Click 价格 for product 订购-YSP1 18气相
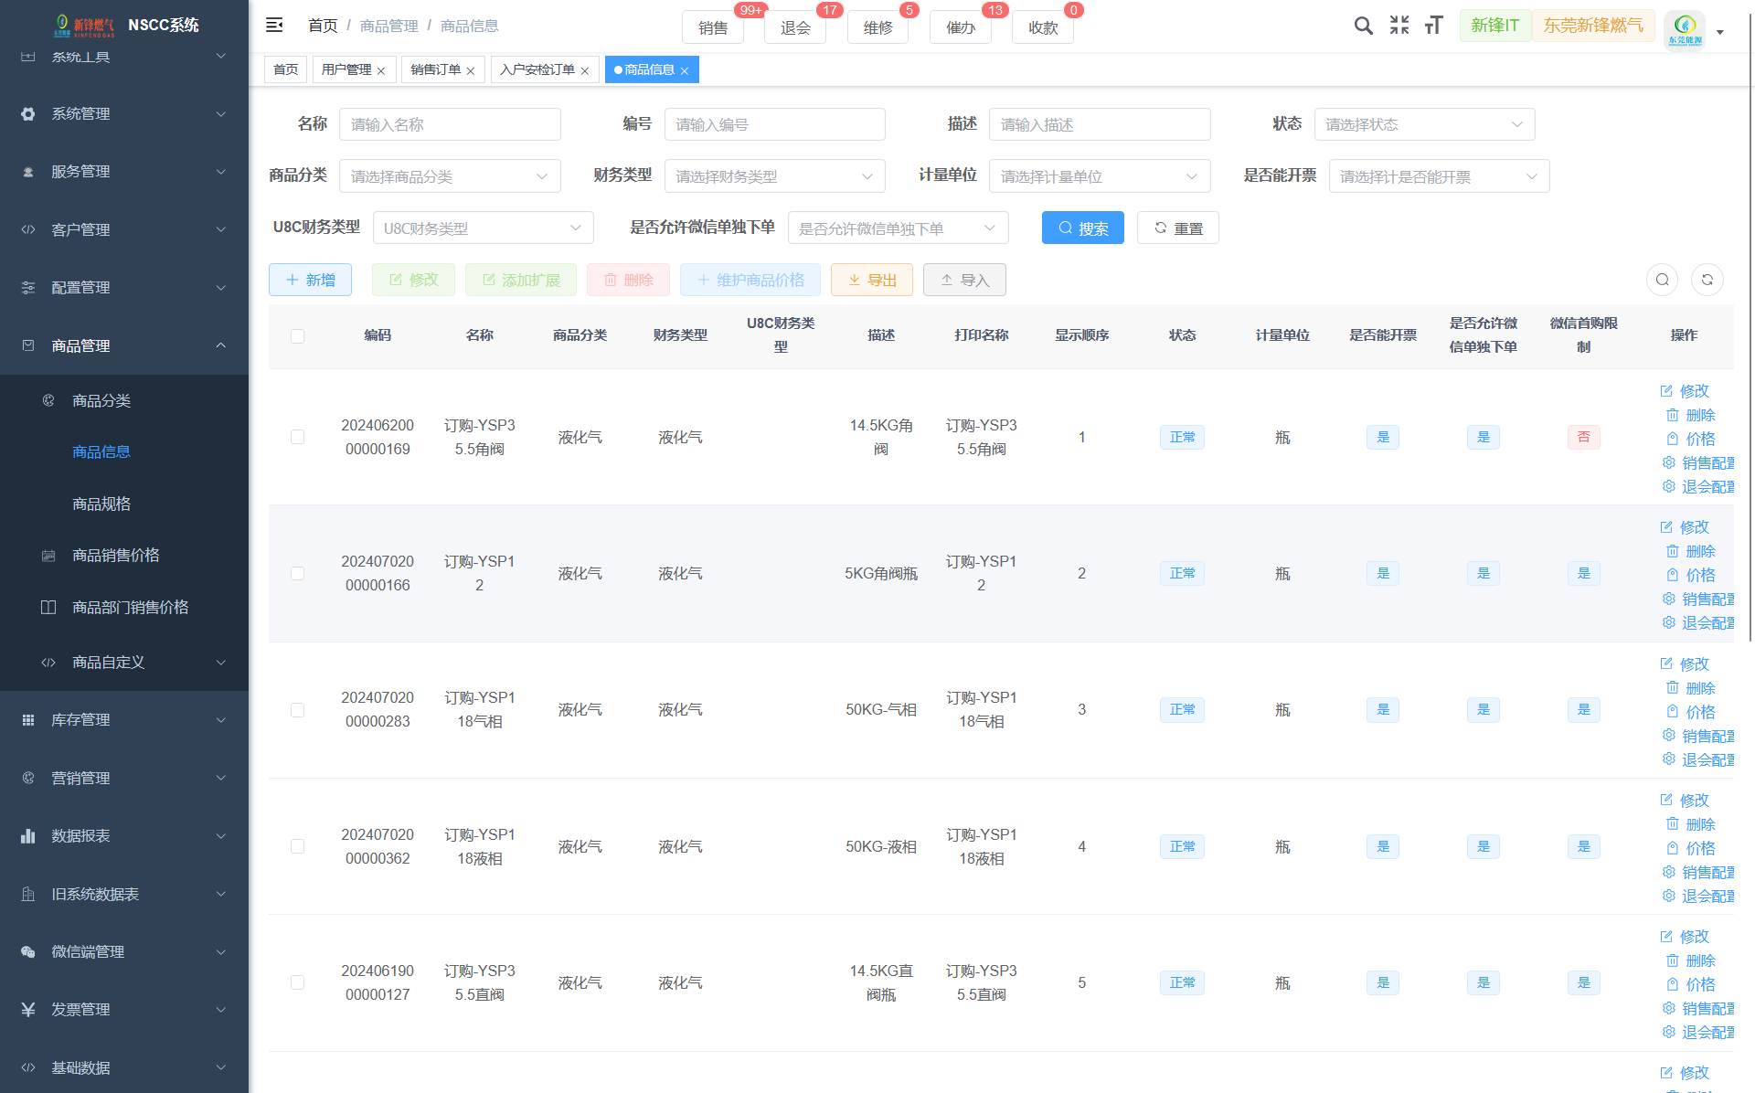Image resolution: width=1755 pixels, height=1093 pixels. (x=1690, y=712)
